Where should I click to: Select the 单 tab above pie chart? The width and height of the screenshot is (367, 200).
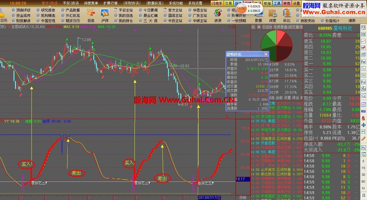[x=259, y=27]
